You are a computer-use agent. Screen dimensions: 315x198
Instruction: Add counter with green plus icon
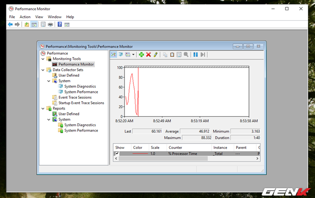point(141,55)
